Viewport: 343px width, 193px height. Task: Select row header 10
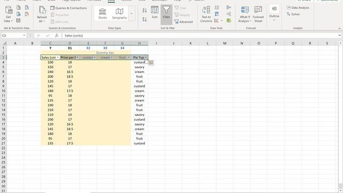[x=3, y=91]
